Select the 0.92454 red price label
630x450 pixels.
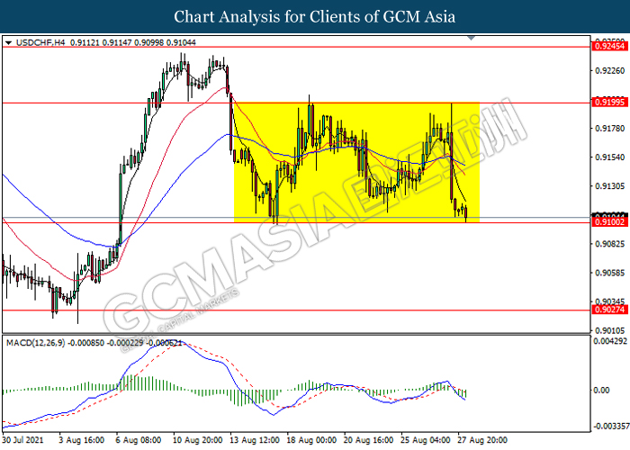coord(609,46)
